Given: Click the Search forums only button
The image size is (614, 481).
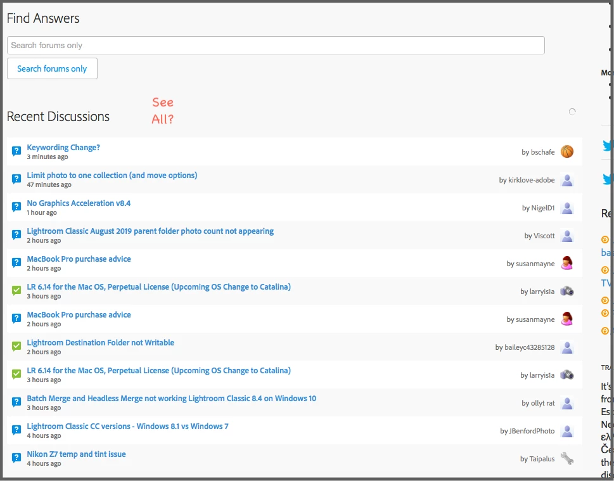Looking at the screenshot, I should pyautogui.click(x=52, y=68).
